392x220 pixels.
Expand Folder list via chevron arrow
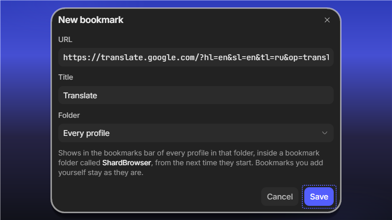tap(324, 133)
